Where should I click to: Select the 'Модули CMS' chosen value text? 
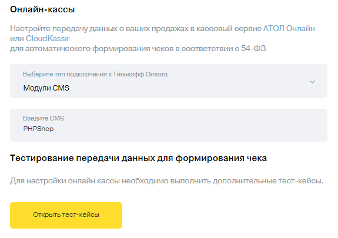(x=46, y=88)
